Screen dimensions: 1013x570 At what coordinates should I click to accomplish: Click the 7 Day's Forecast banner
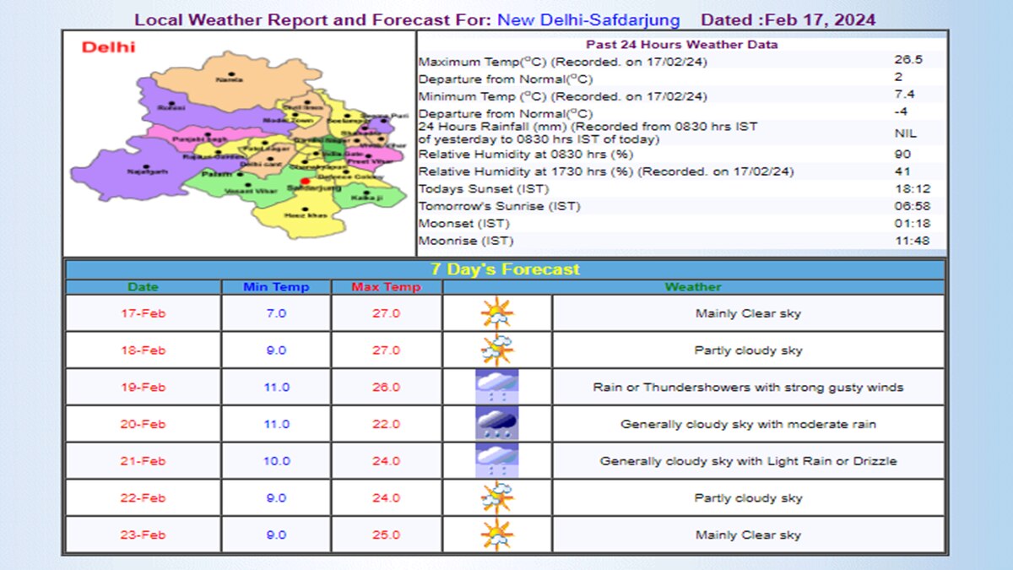[506, 269]
